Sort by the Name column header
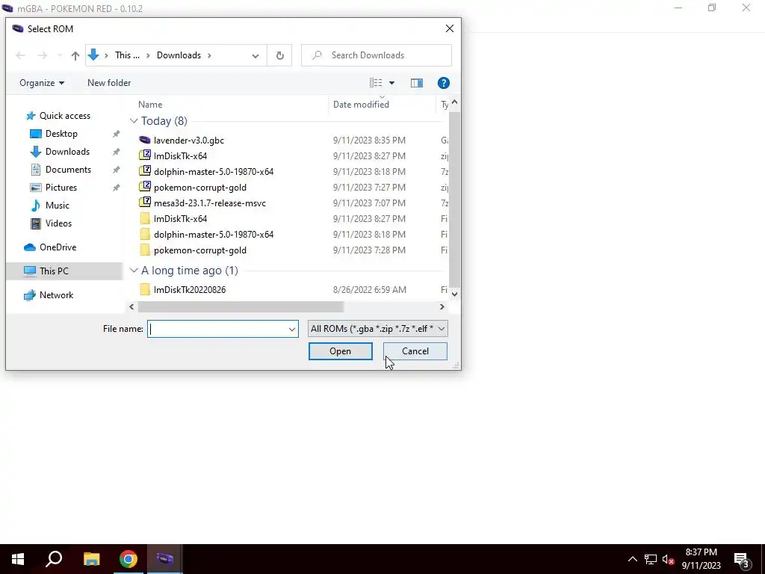Image resolution: width=765 pixels, height=574 pixels. pyautogui.click(x=150, y=105)
